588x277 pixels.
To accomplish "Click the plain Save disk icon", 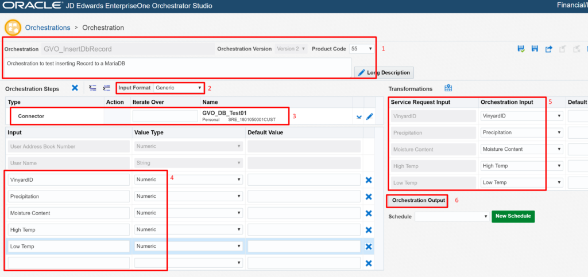I will (x=535, y=49).
